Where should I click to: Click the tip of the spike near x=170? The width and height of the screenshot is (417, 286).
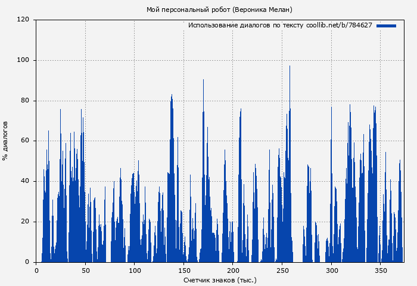pyautogui.click(x=203, y=80)
